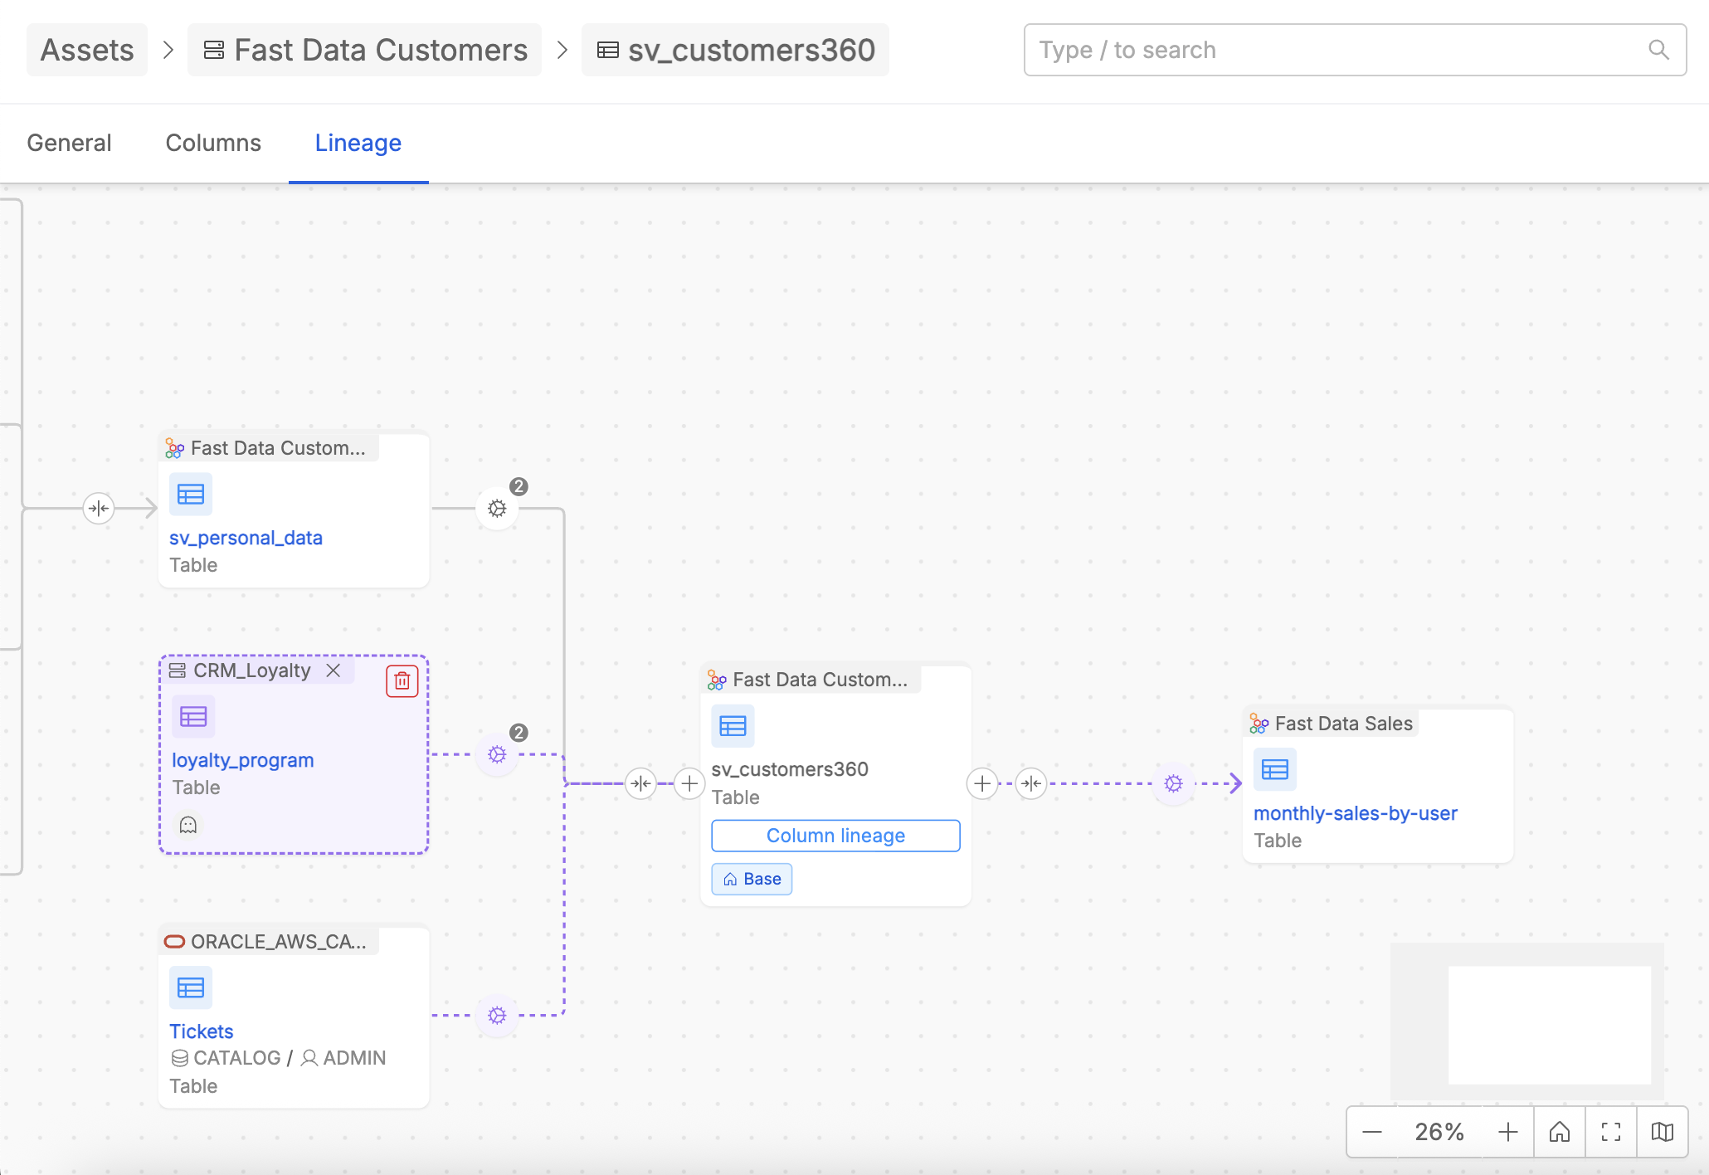Screen dimensions: 1709x1175
Task: Expand upstream nodes with plus left of sv_customers360
Action: (x=689, y=783)
